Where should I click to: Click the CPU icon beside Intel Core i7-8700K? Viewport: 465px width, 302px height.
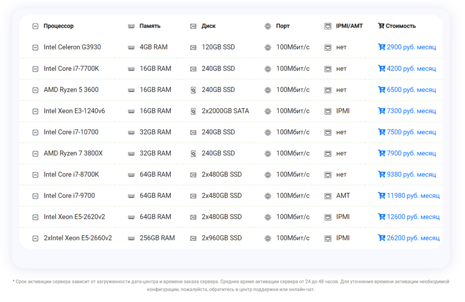(x=35, y=175)
